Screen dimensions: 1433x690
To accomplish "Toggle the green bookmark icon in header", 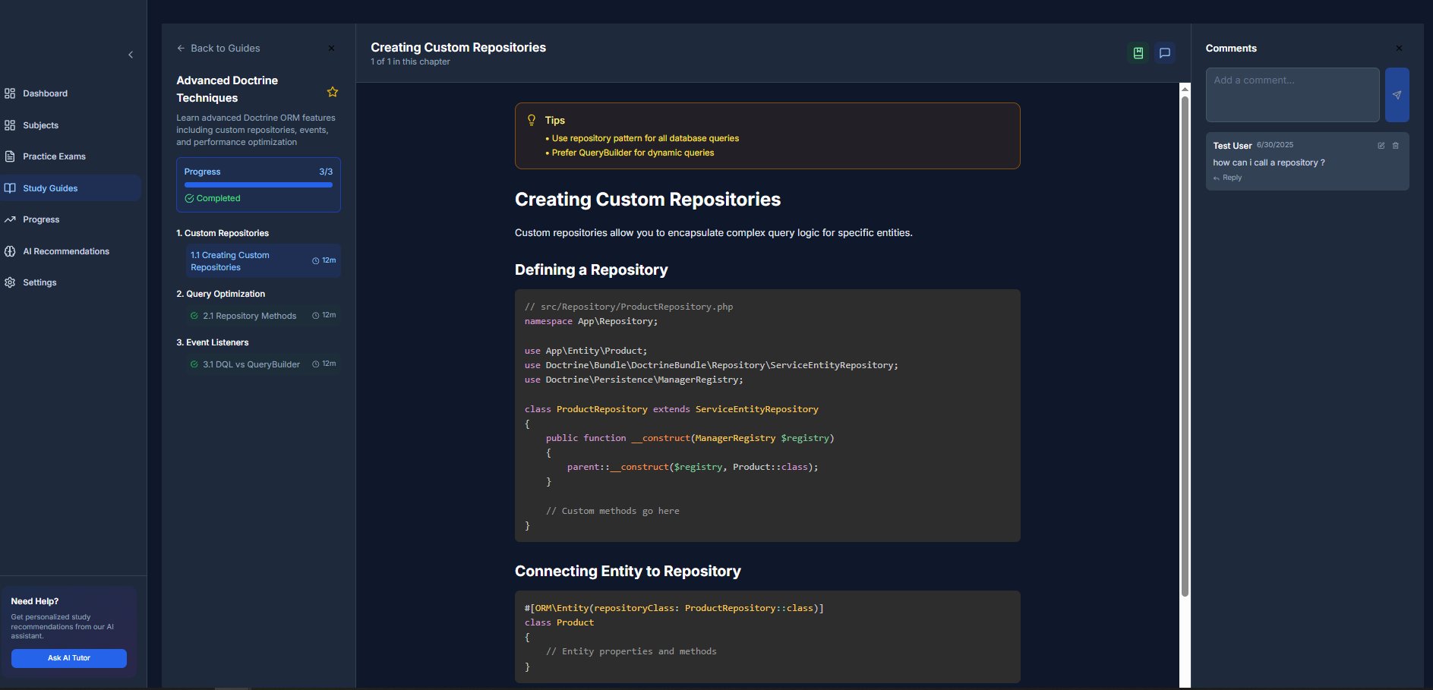I will (1138, 53).
